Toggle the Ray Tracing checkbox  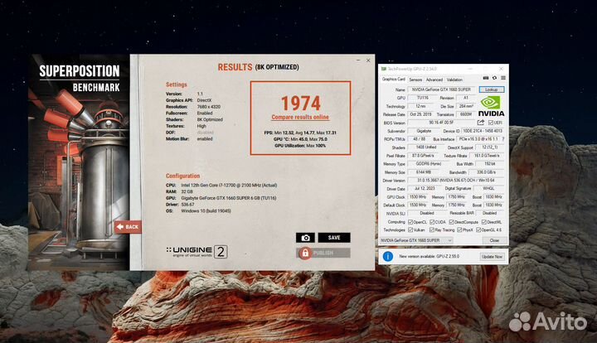pyautogui.click(x=432, y=230)
